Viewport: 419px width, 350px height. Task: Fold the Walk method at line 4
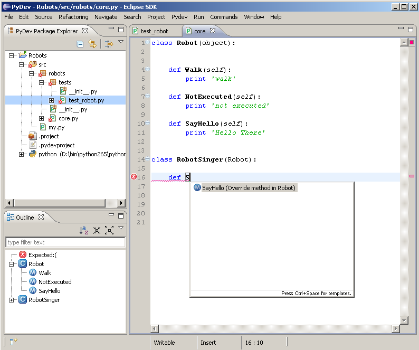(x=148, y=69)
